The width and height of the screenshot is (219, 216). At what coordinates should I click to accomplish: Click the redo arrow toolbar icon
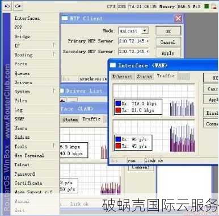(18, 6)
